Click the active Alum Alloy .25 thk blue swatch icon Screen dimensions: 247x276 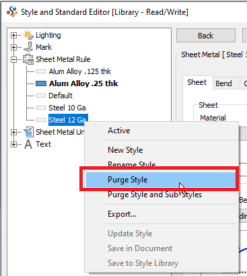(41, 83)
